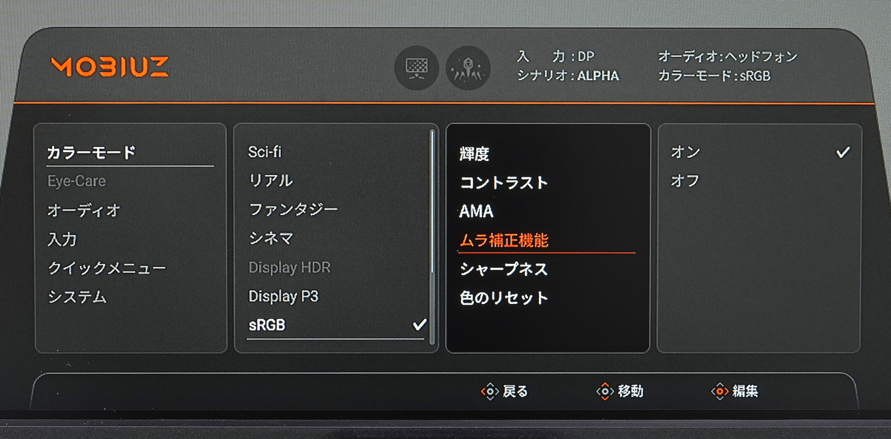The image size is (891, 439).
Task: Select 色のリセット option
Action: click(x=504, y=298)
